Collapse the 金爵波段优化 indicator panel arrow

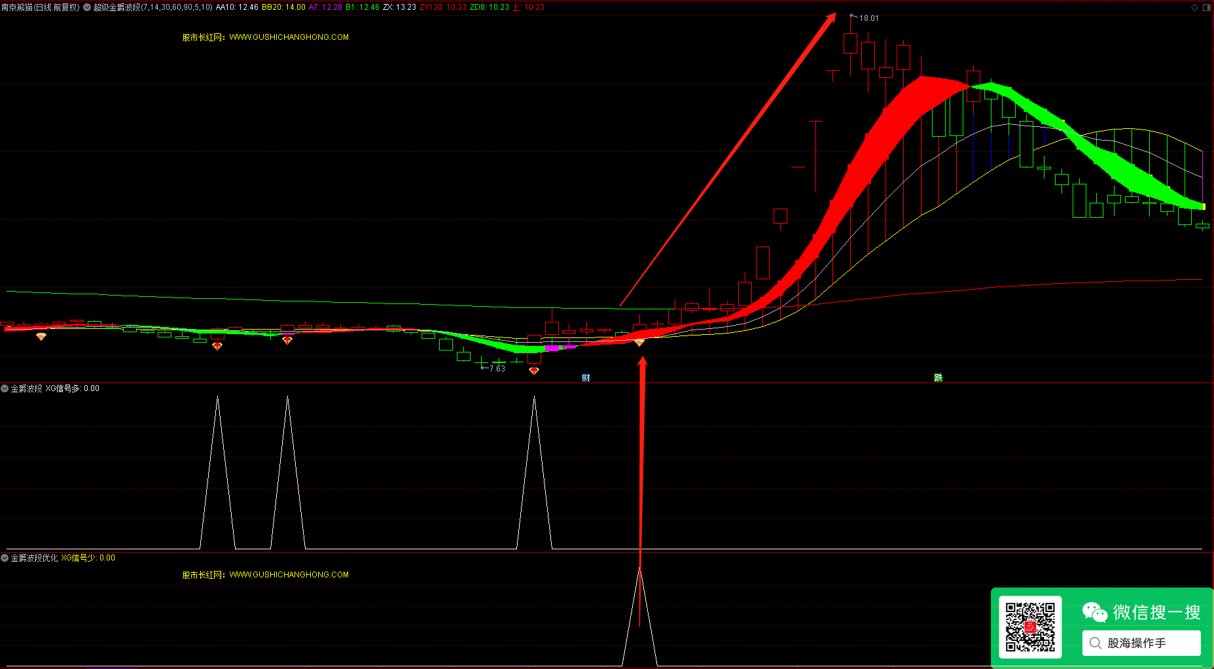5,558
